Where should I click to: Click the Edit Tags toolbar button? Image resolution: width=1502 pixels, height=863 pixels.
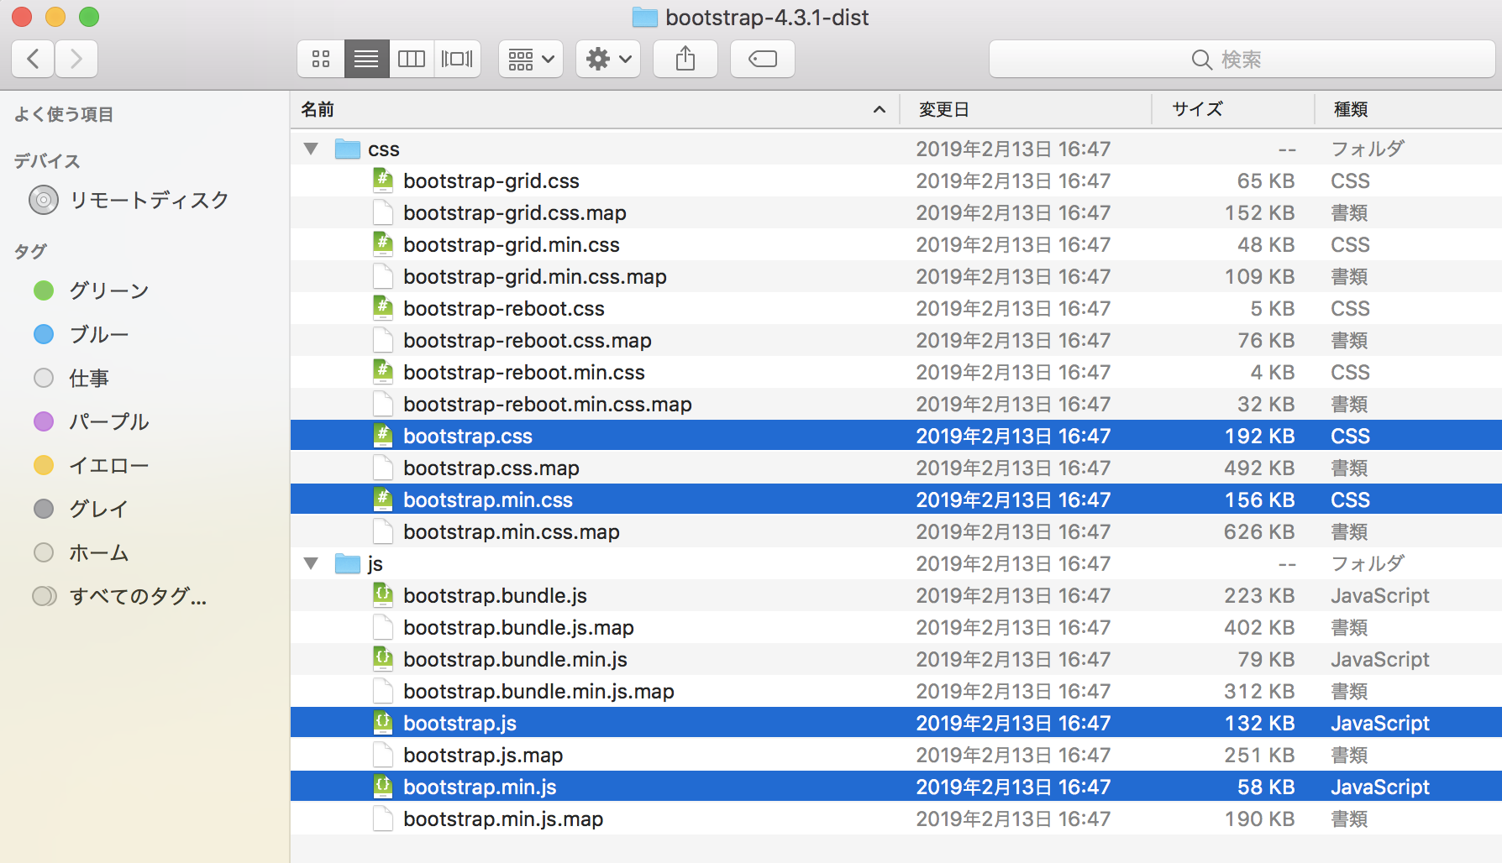point(763,59)
